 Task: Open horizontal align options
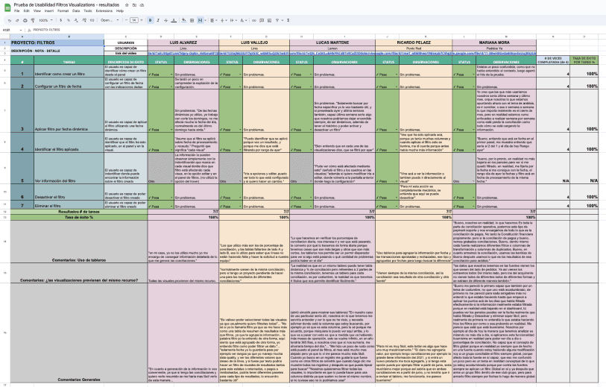pyautogui.click(x=213, y=20)
